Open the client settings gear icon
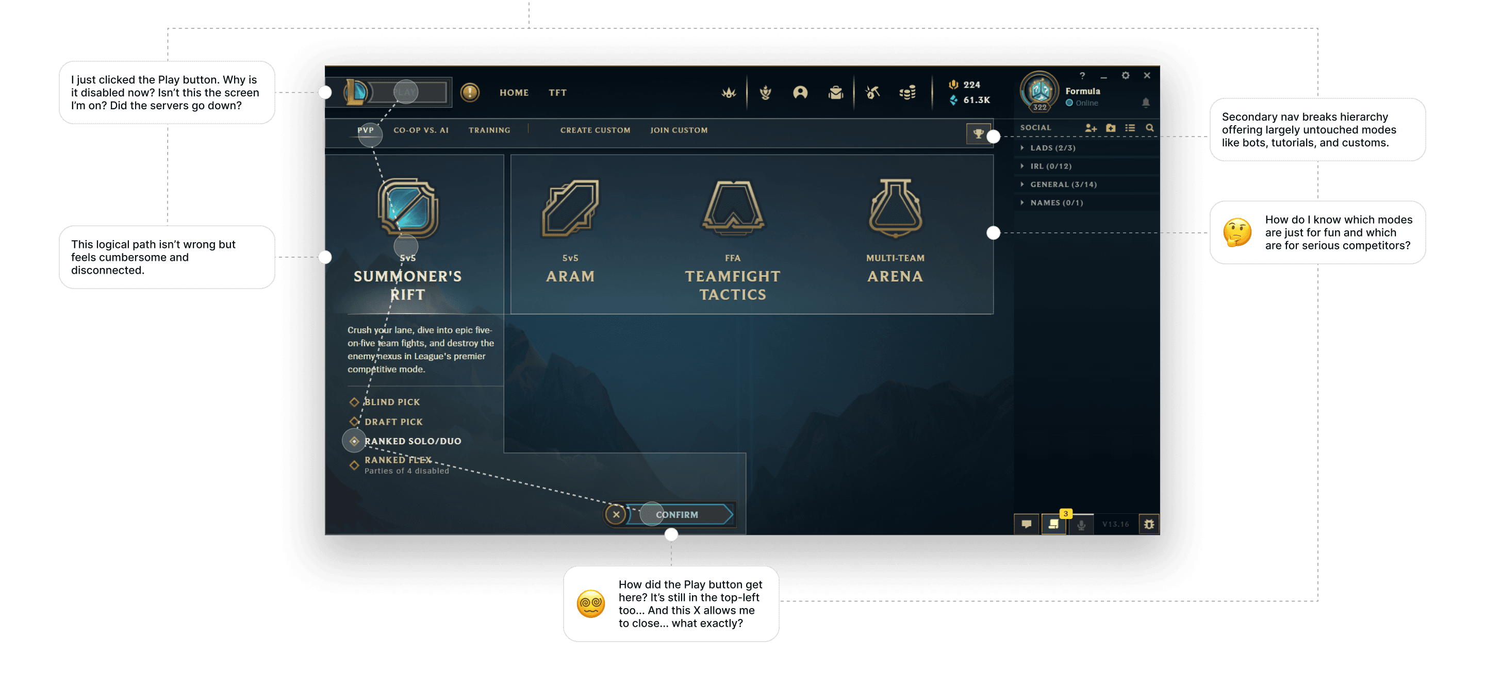1485x687 pixels. pos(1125,75)
